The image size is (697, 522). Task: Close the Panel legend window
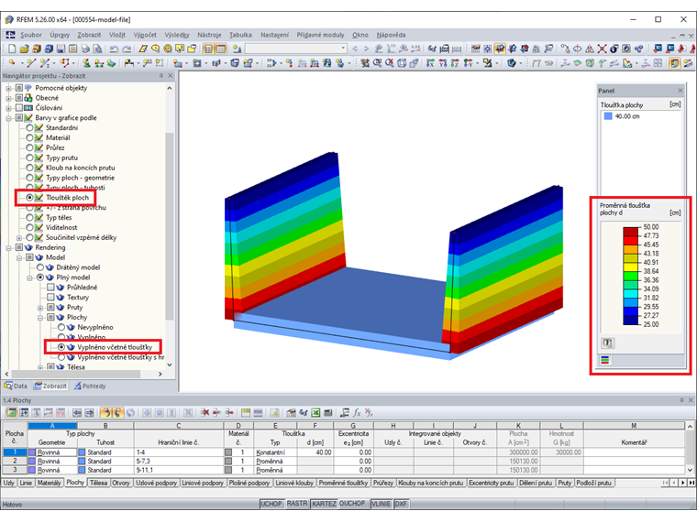pyautogui.click(x=680, y=91)
